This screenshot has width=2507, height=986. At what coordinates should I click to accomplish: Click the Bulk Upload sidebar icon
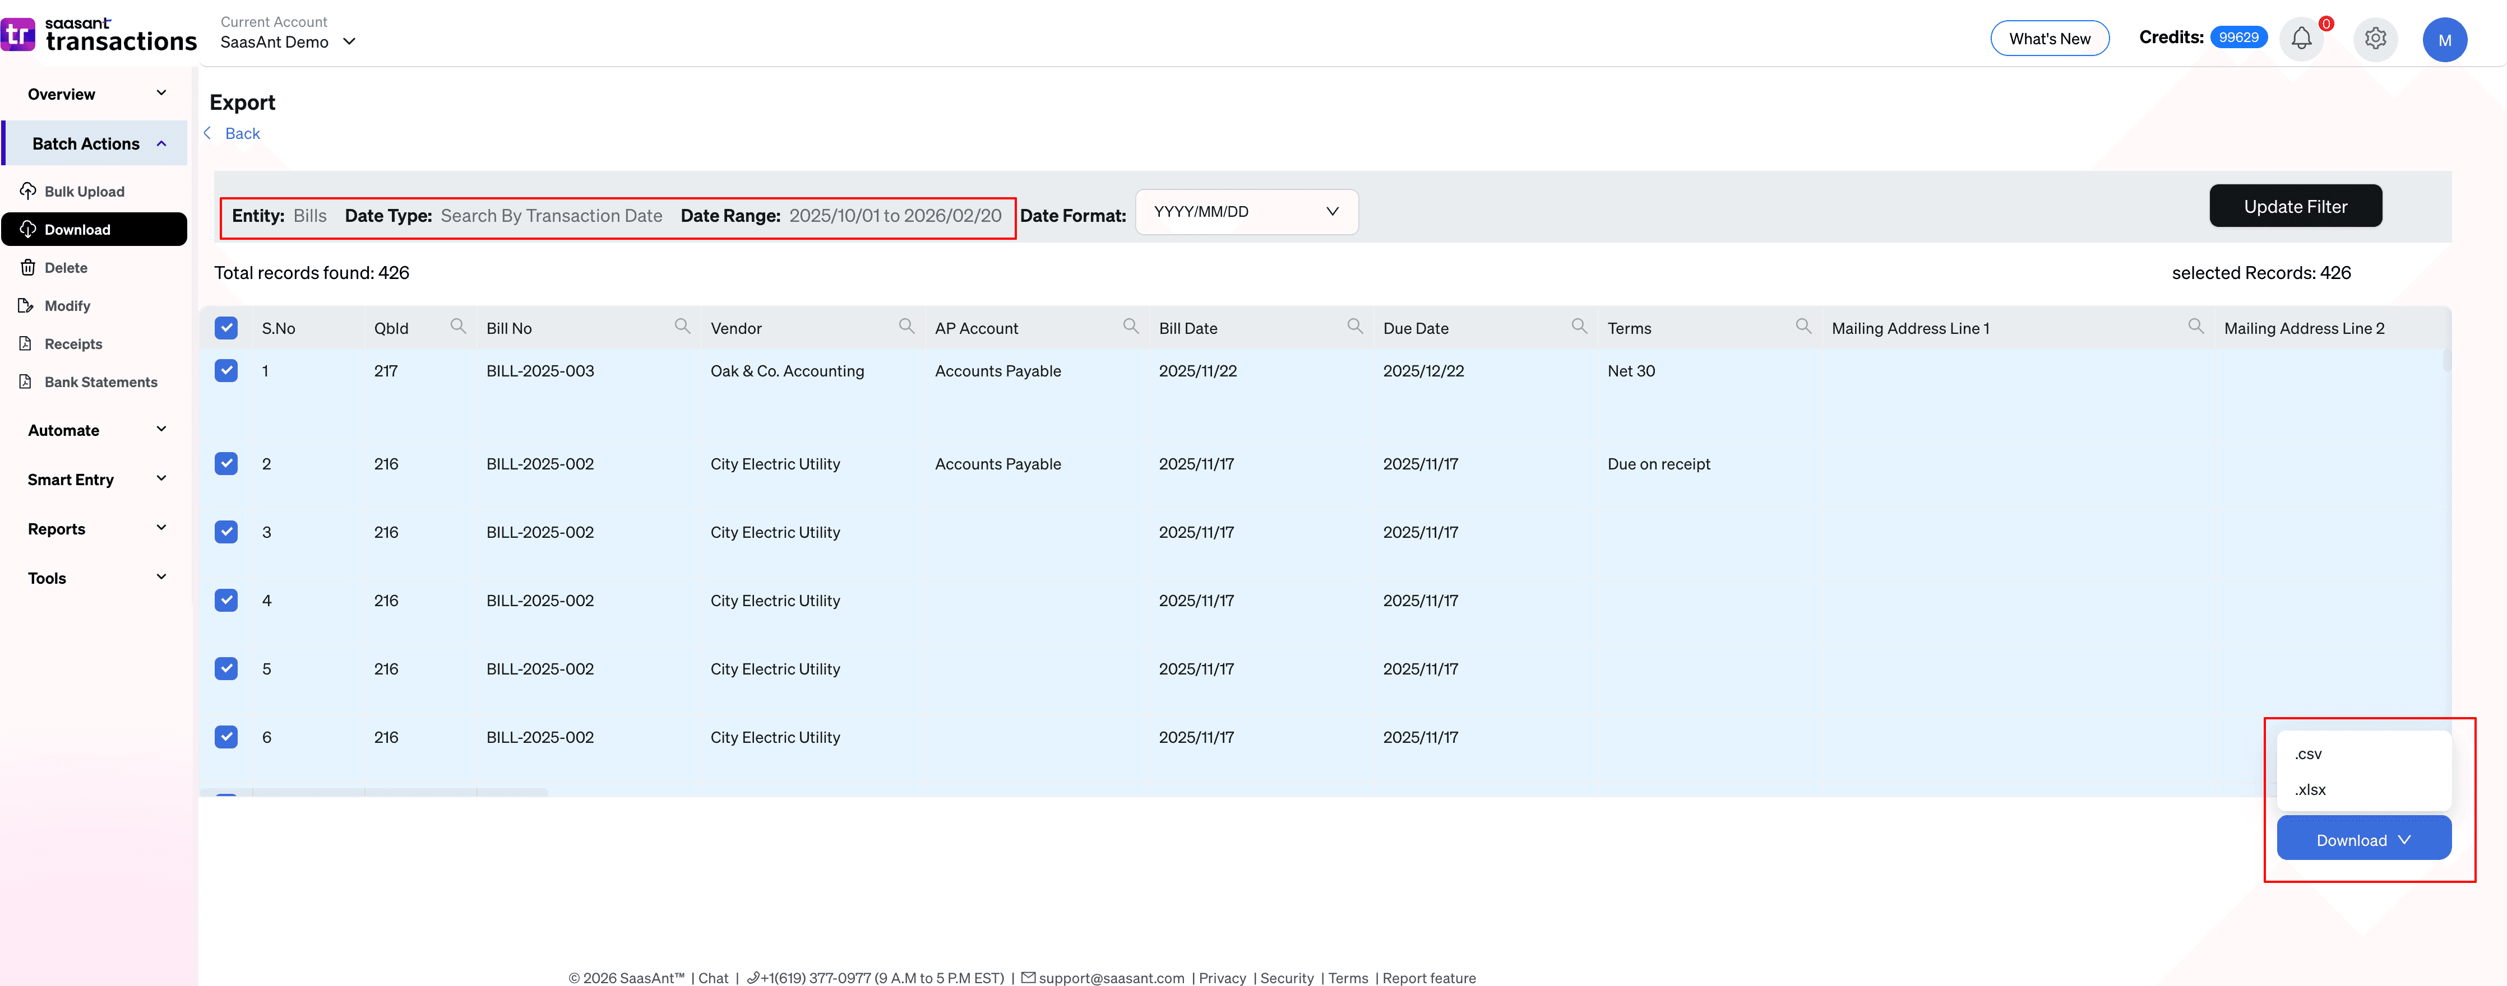[28, 190]
